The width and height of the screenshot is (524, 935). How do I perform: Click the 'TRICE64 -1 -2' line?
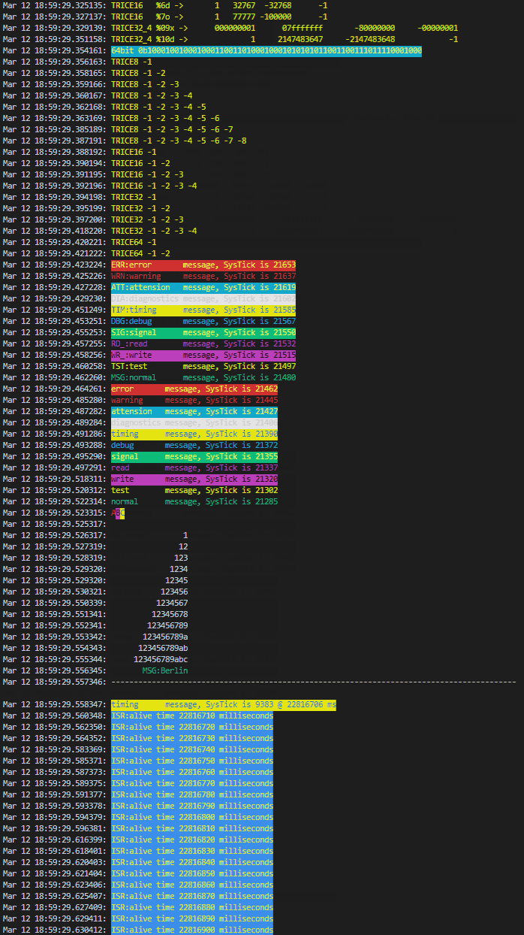point(140,253)
